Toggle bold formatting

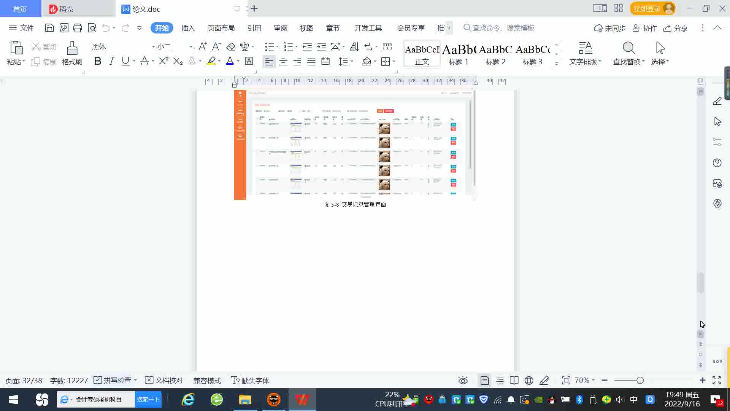click(x=98, y=61)
